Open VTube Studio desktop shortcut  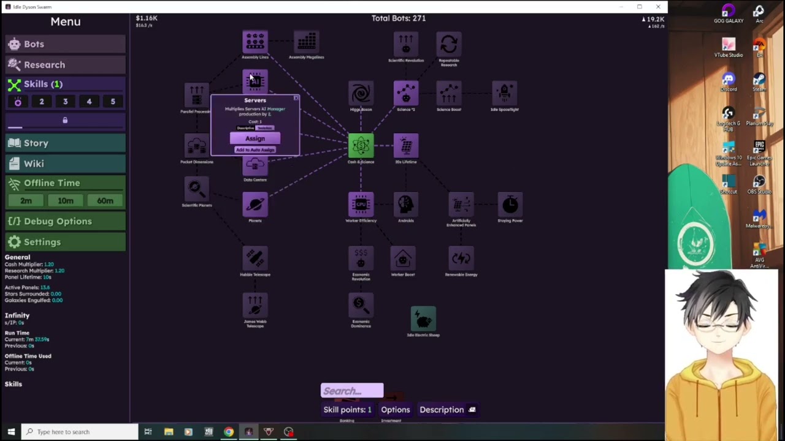729,48
